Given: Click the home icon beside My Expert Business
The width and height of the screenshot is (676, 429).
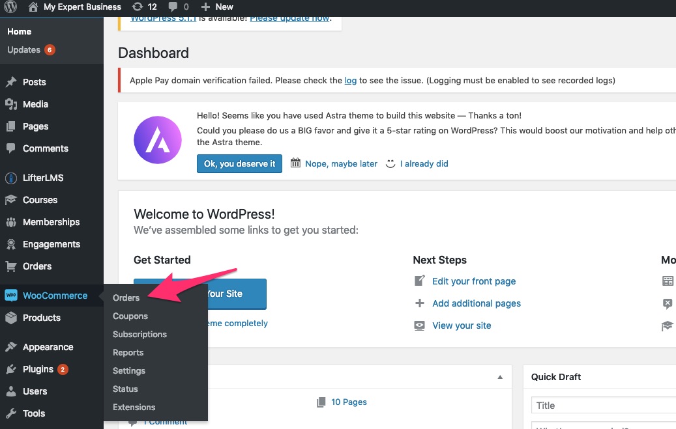Looking at the screenshot, I should (33, 7).
